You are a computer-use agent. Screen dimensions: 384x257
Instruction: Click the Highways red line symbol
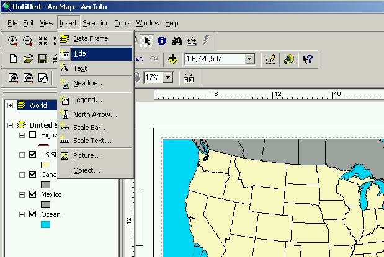point(44,146)
